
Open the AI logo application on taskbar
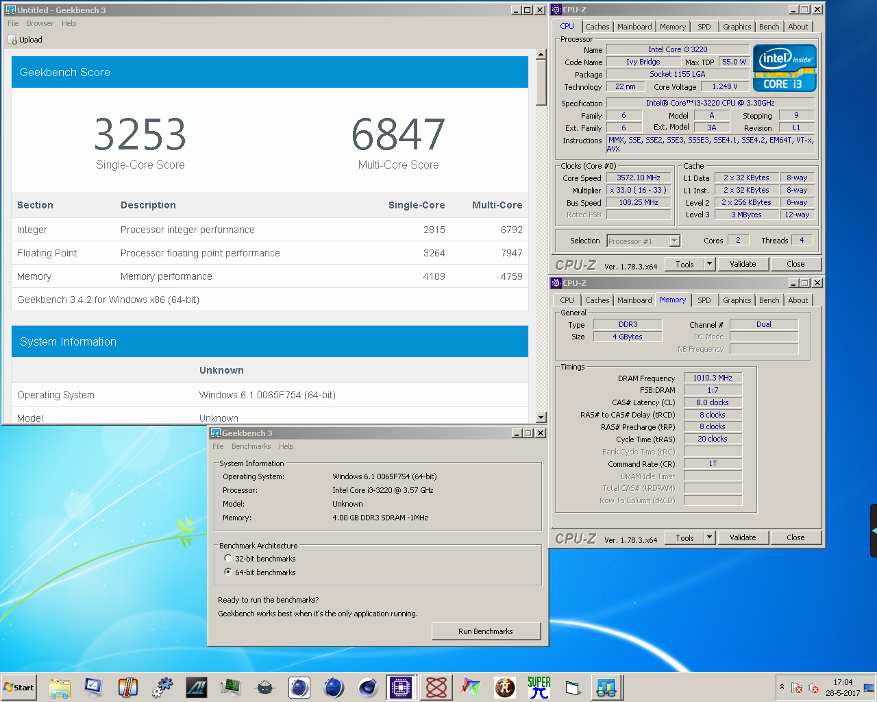point(197,687)
